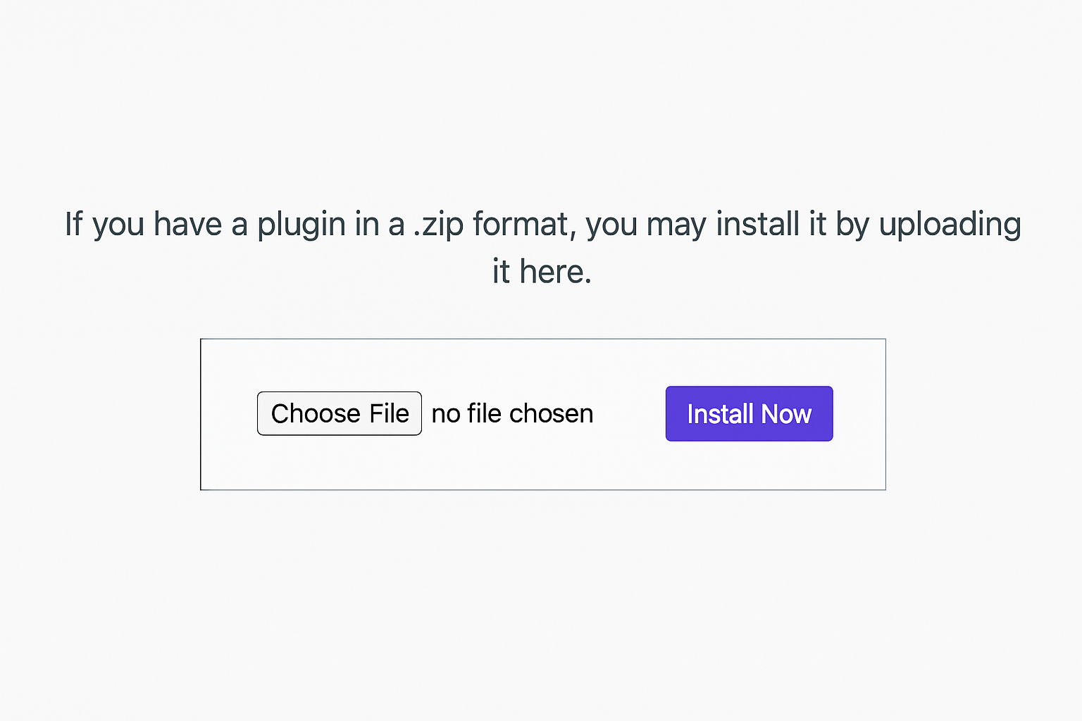The width and height of the screenshot is (1082, 721).
Task: Click the word 'install' in the instruction sentence
Action: [758, 225]
